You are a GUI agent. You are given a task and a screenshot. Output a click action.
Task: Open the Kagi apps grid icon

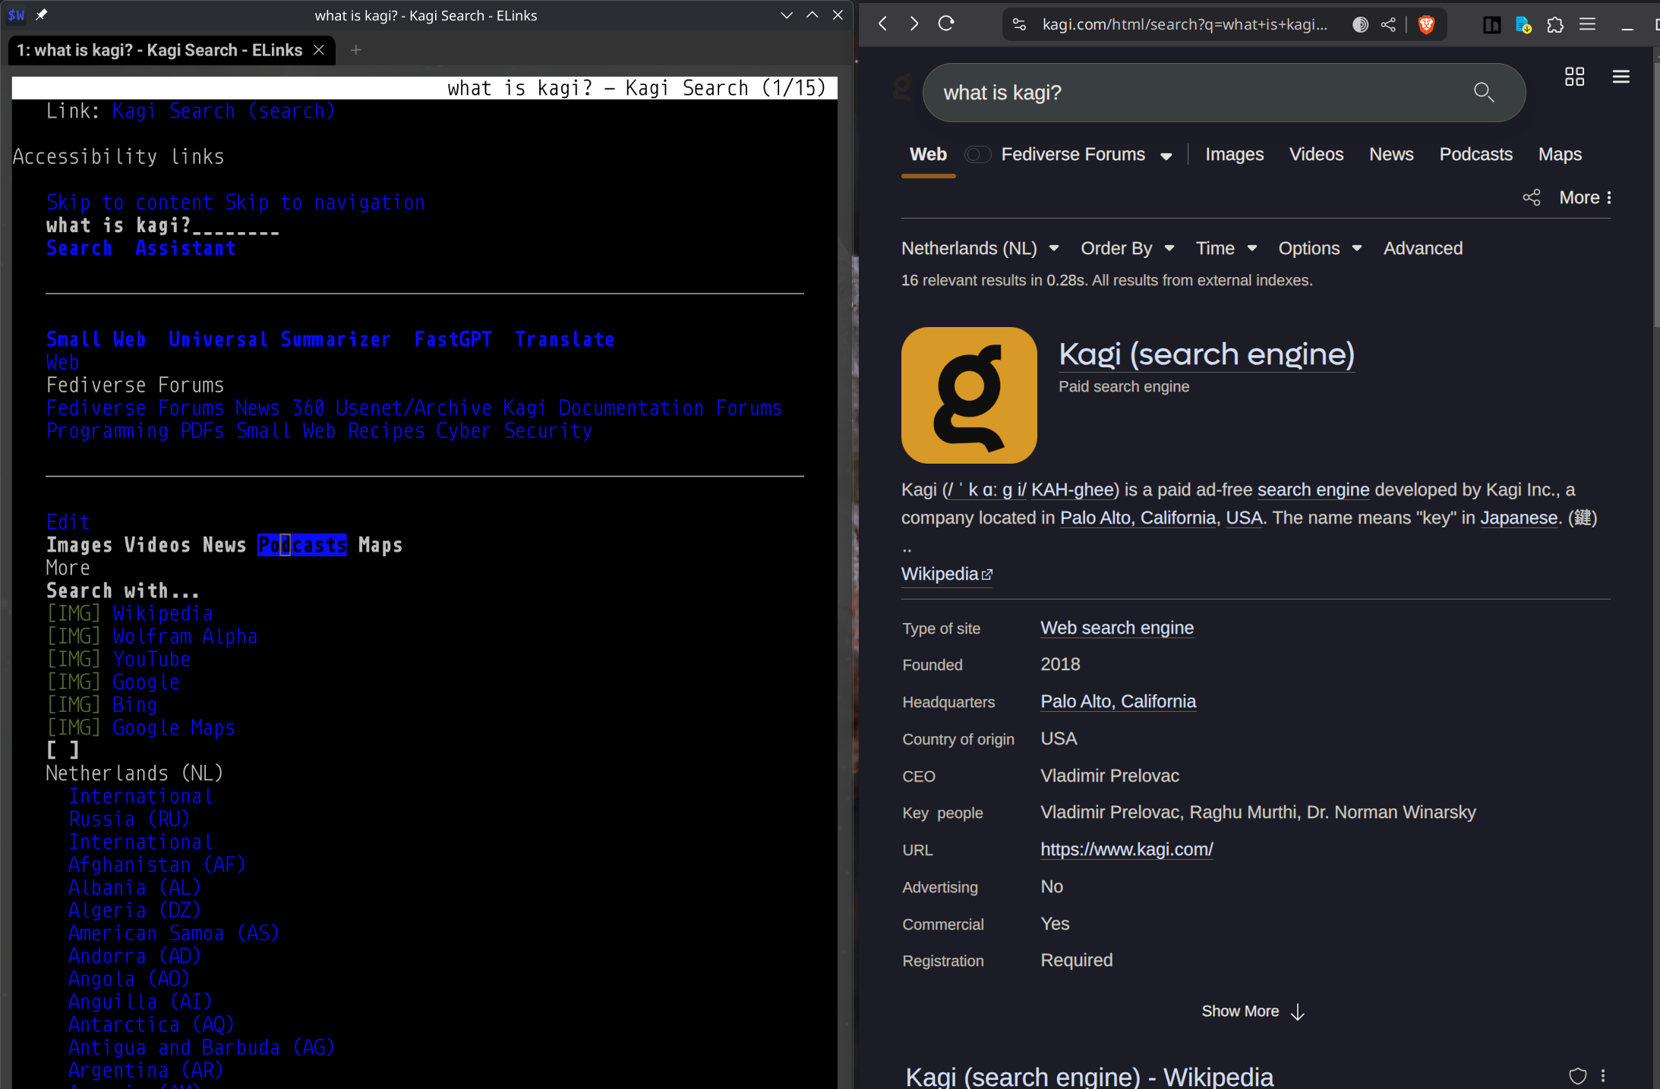(x=1574, y=77)
